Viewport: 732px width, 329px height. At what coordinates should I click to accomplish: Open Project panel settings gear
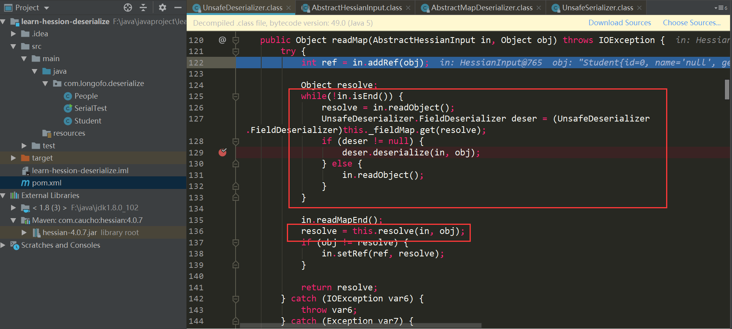pos(163,7)
